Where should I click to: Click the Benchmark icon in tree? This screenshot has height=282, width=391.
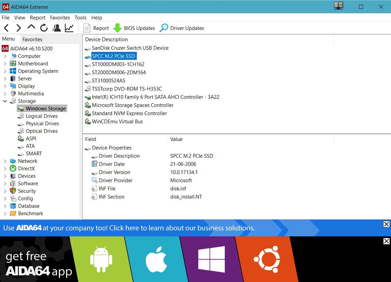13,214
